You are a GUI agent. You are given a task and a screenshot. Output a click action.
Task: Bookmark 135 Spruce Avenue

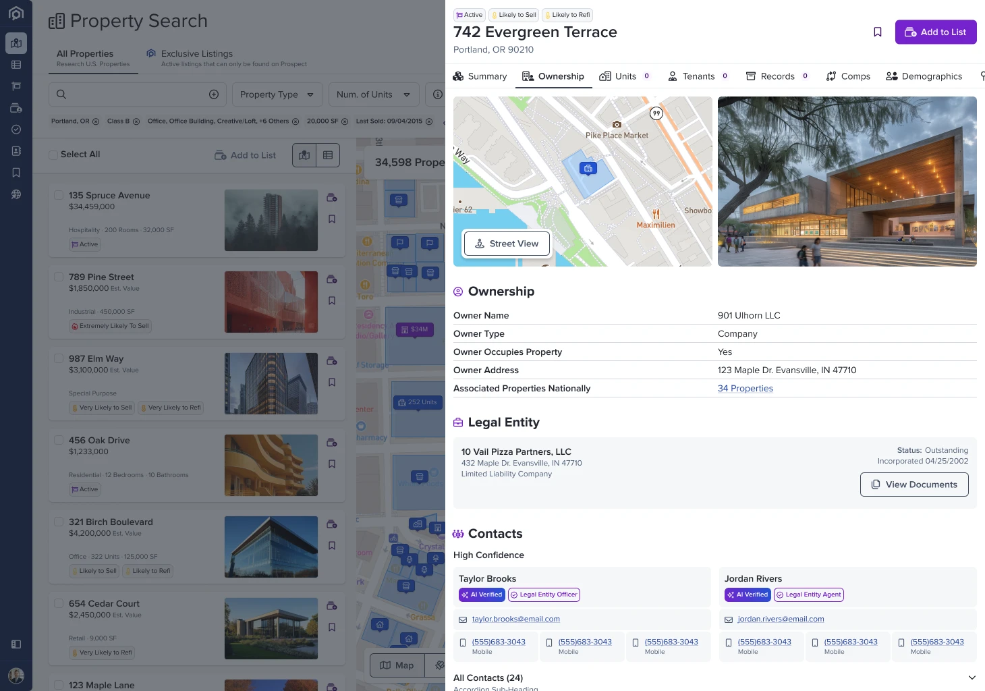(x=332, y=219)
